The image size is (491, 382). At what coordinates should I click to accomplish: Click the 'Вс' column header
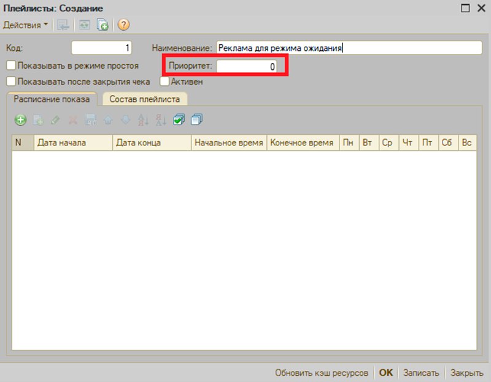(468, 143)
